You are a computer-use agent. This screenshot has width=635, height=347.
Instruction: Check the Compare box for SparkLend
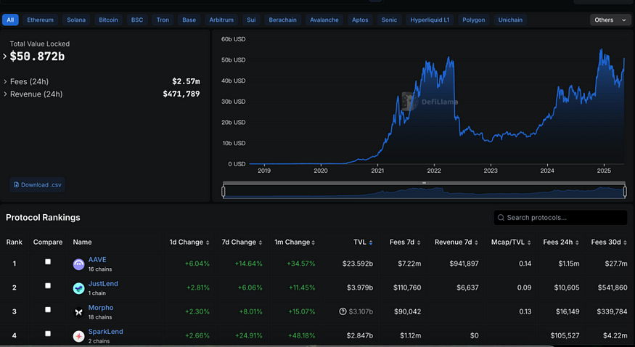coord(48,333)
